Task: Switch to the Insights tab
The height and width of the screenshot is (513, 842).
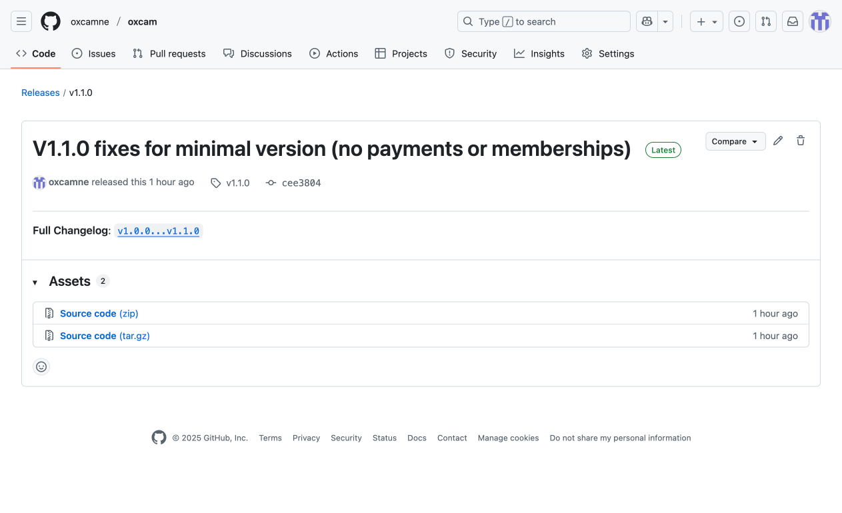Action: tap(539, 53)
